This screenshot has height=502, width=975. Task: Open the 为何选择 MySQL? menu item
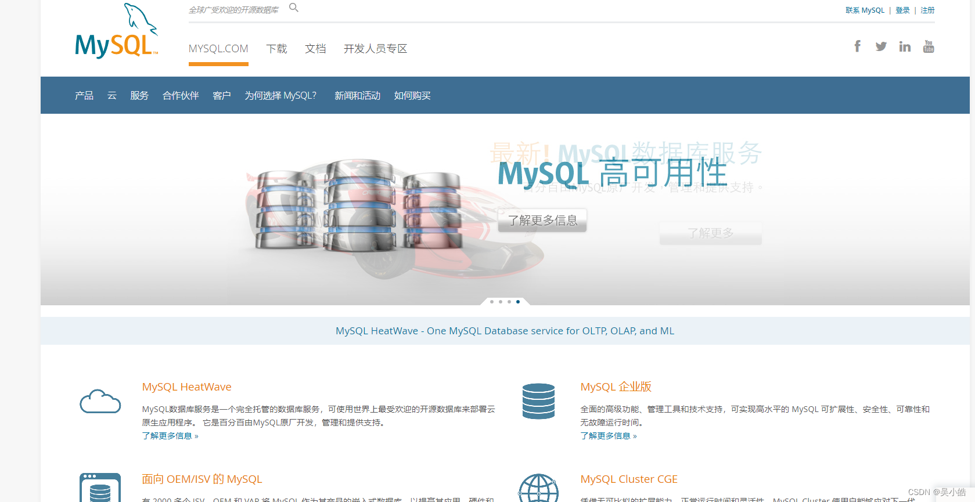pos(280,96)
